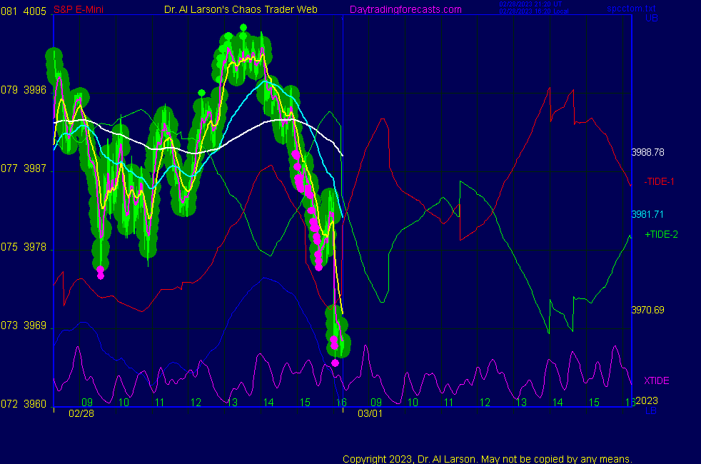Click the spcctom.txt file label
Image resolution: width=701 pixels, height=464 pixels.
tap(631, 8)
